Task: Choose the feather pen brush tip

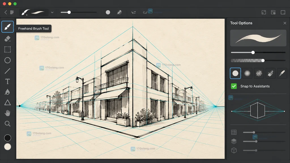Action: tap(282, 73)
